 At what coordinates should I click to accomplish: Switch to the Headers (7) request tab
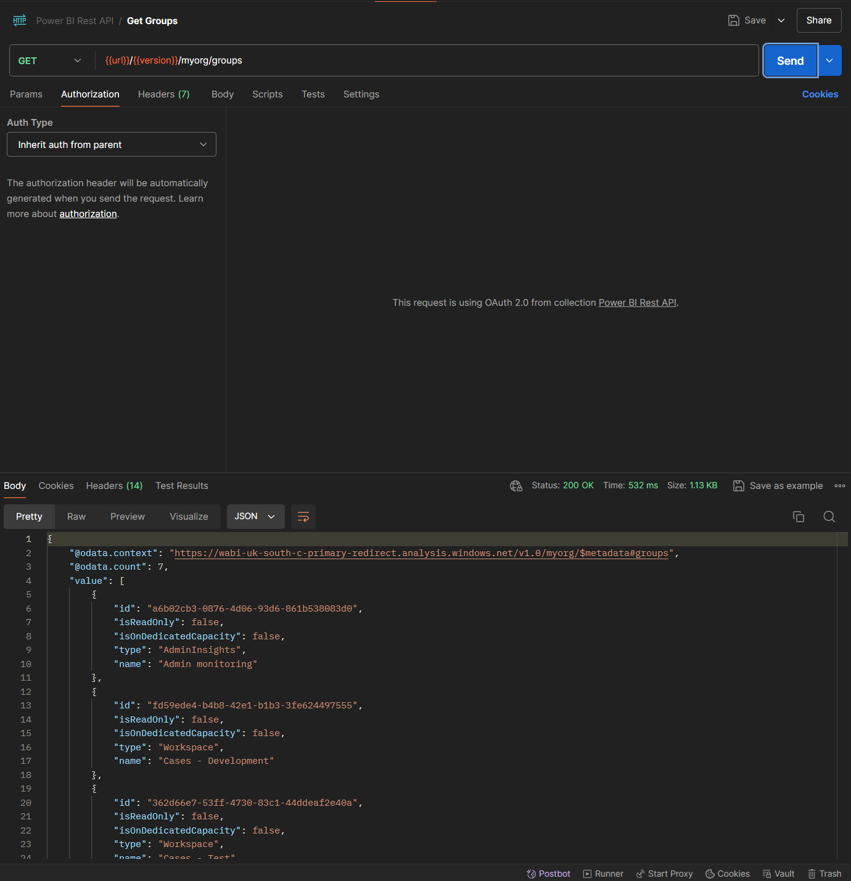163,94
